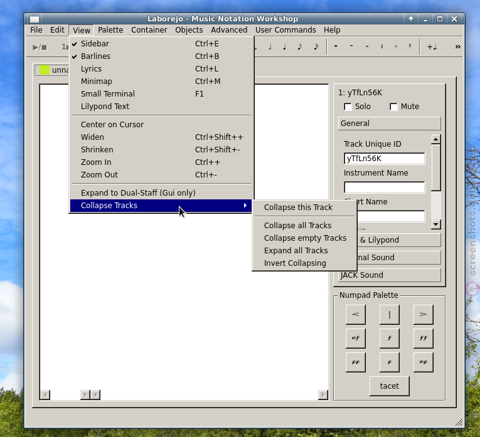Select Expand to Dual-Staff (Gui only)

(x=162, y=193)
